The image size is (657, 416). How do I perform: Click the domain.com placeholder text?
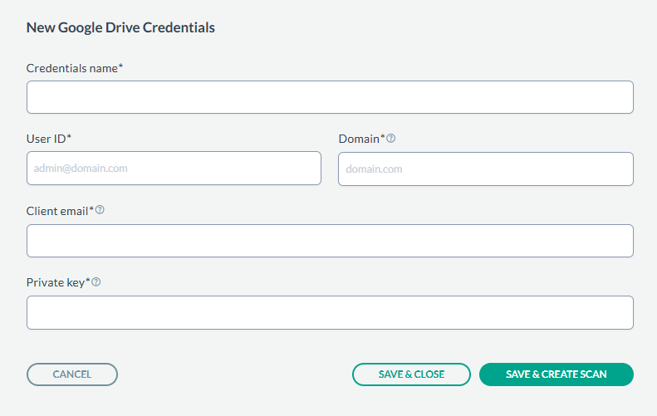pos(374,169)
